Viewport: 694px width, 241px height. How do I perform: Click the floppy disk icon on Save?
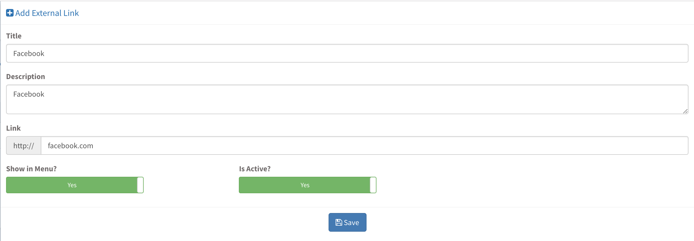[x=339, y=222]
